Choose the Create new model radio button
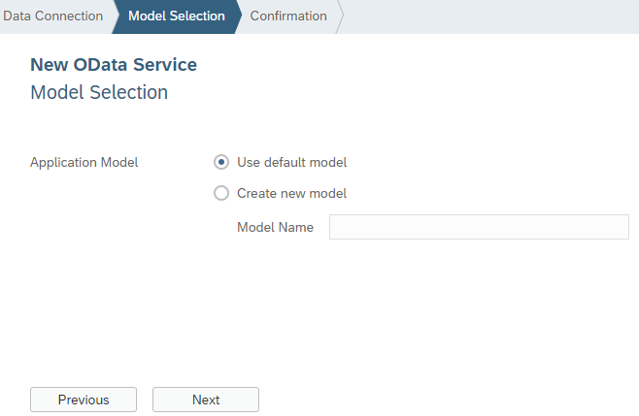The height and width of the screenshot is (416, 639). point(221,193)
